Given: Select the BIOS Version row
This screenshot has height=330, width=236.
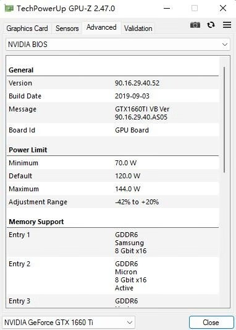Looking at the screenshot, I should coord(113,83).
